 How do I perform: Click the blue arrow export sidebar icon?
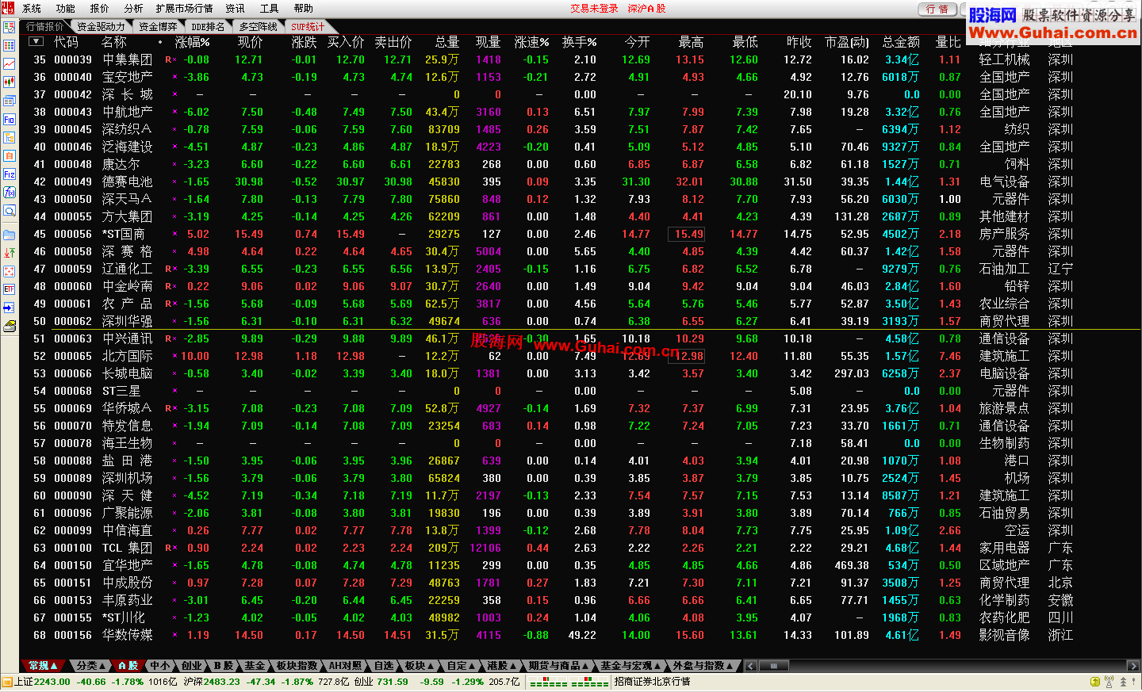coord(10,308)
